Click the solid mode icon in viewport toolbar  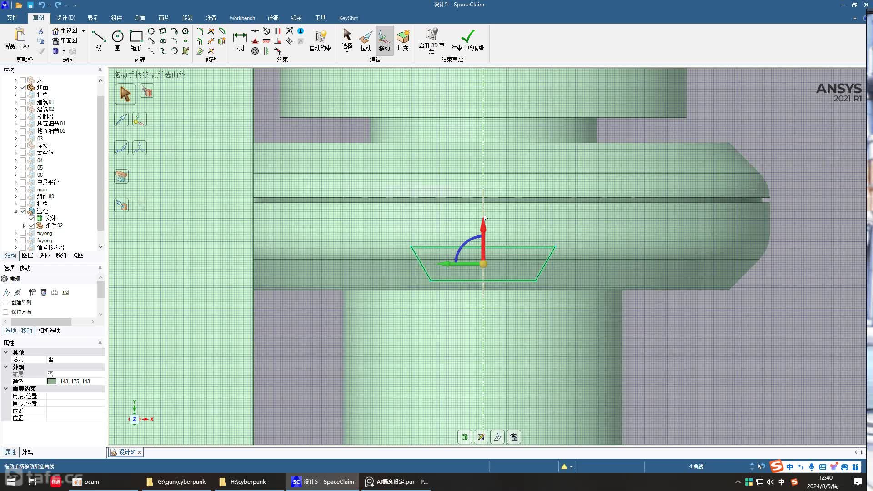(465, 437)
